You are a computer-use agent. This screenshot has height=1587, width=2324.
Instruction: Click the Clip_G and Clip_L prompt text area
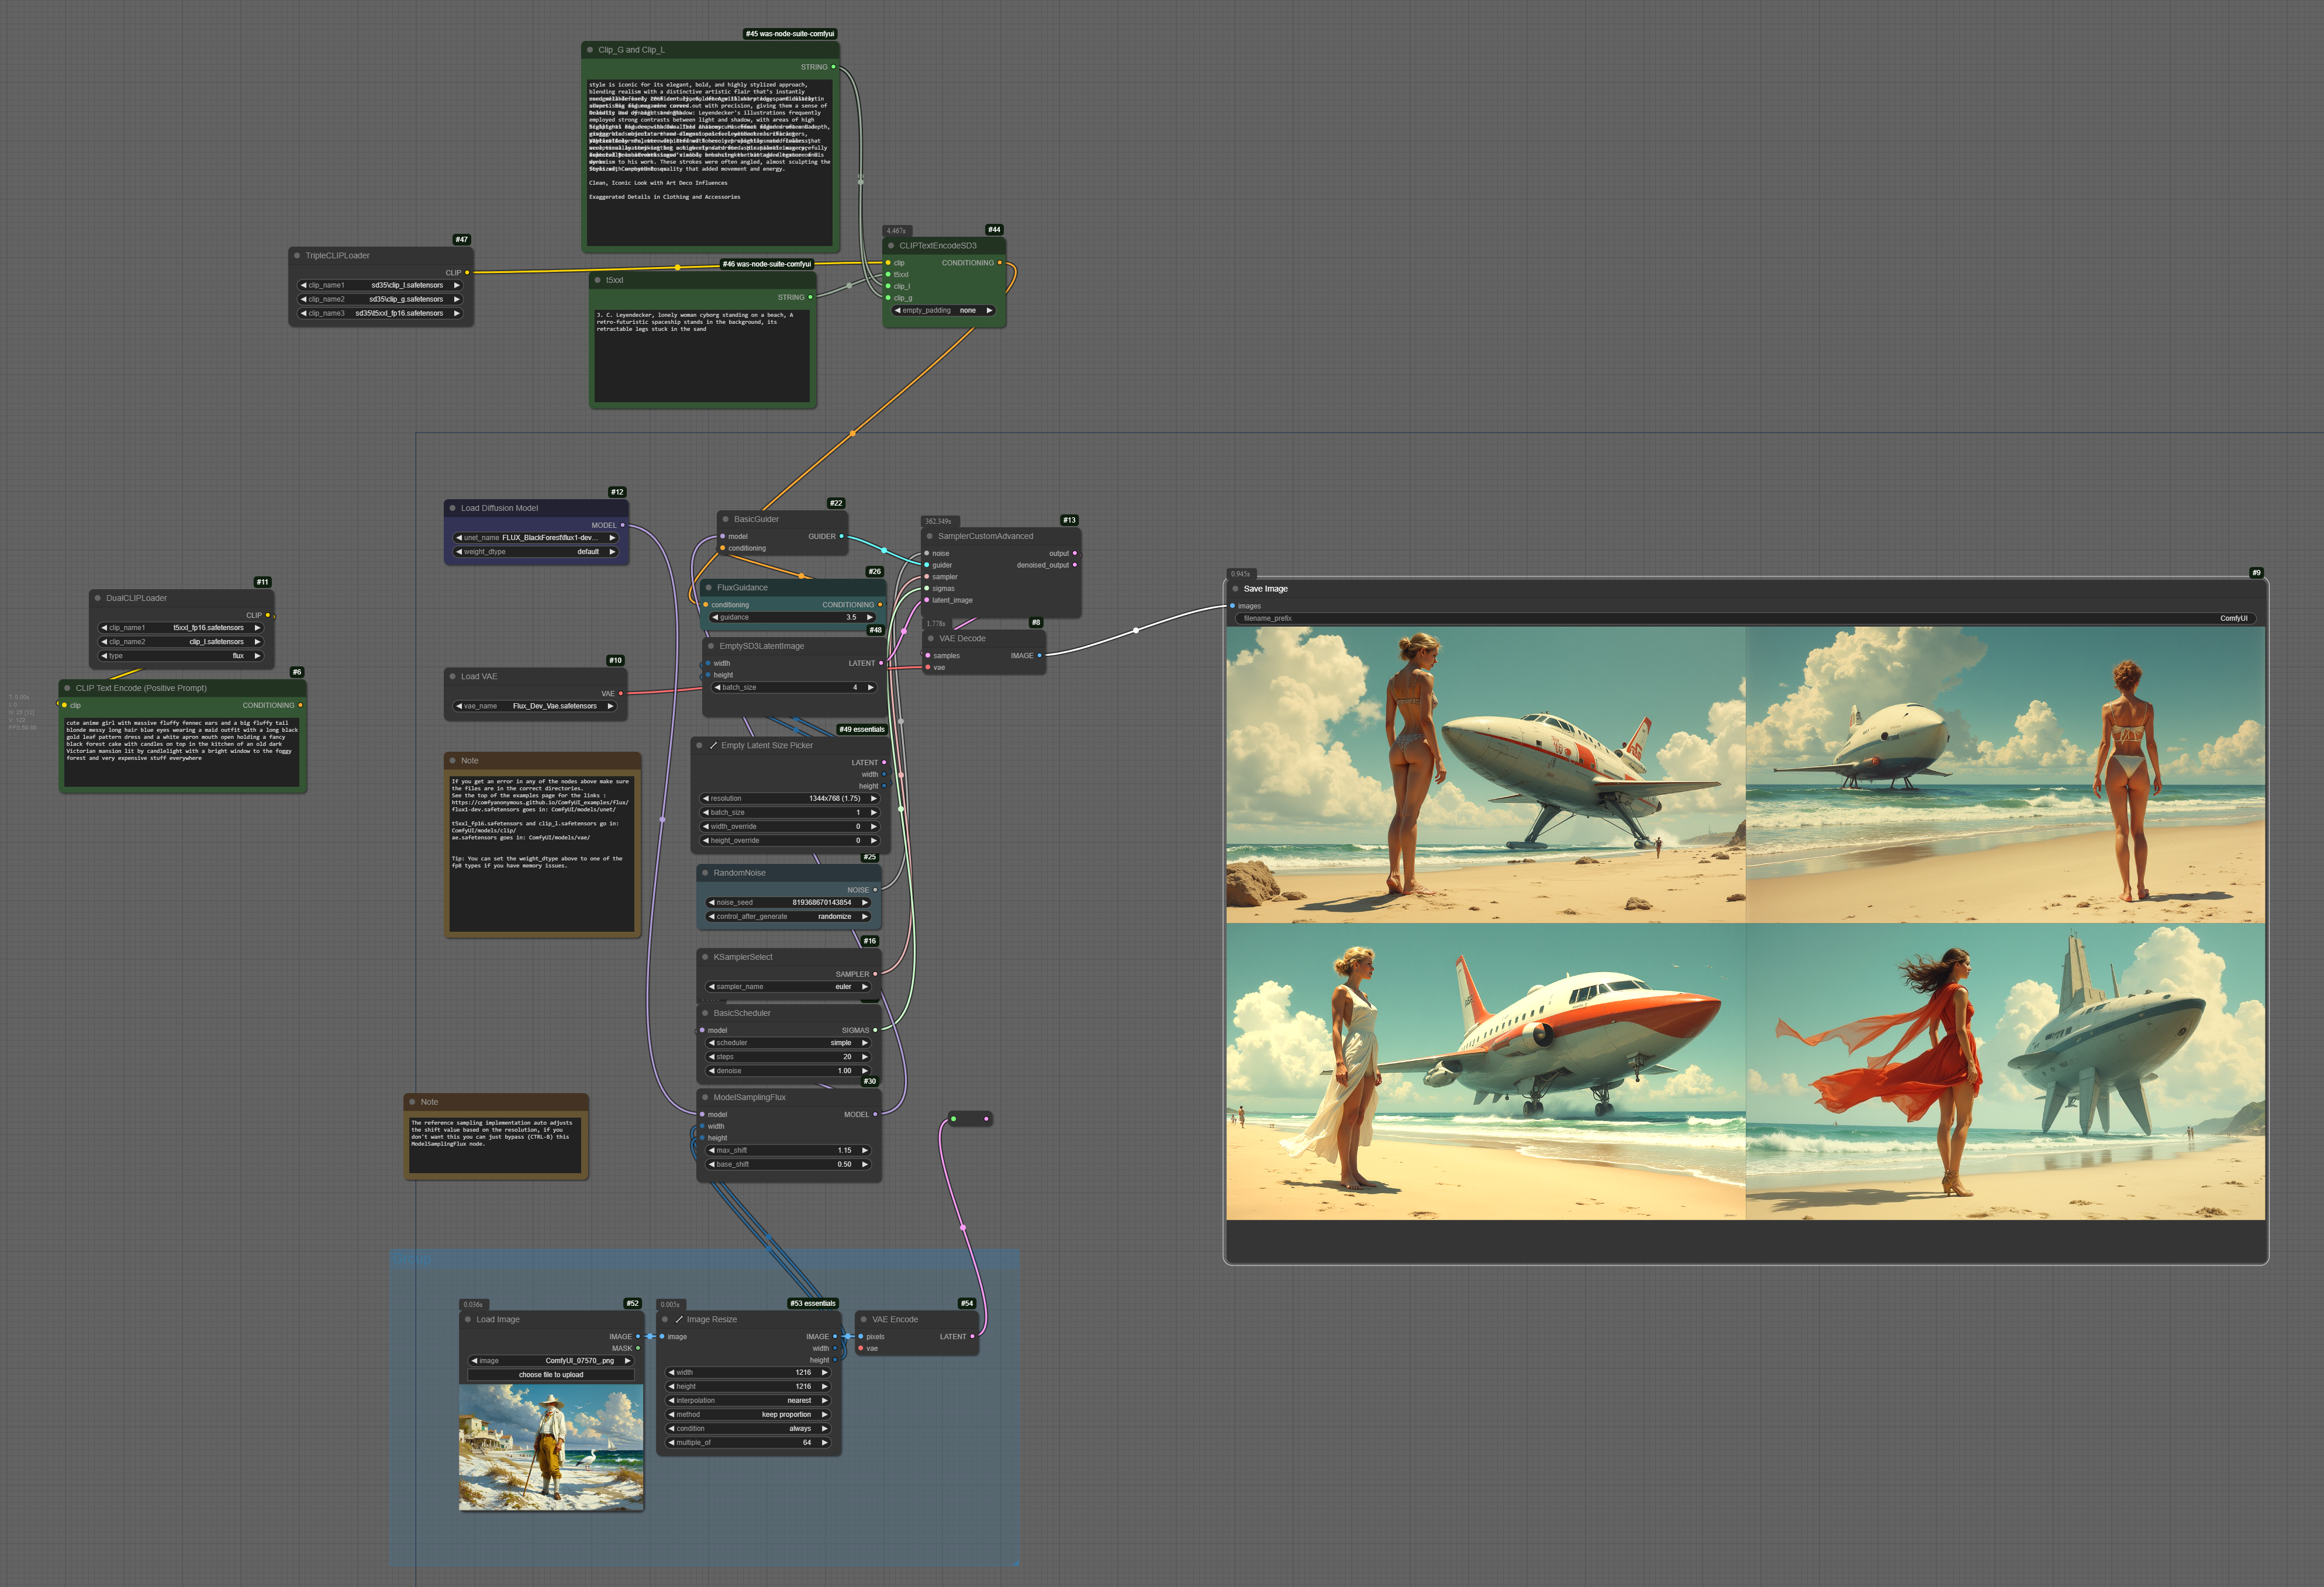point(709,162)
